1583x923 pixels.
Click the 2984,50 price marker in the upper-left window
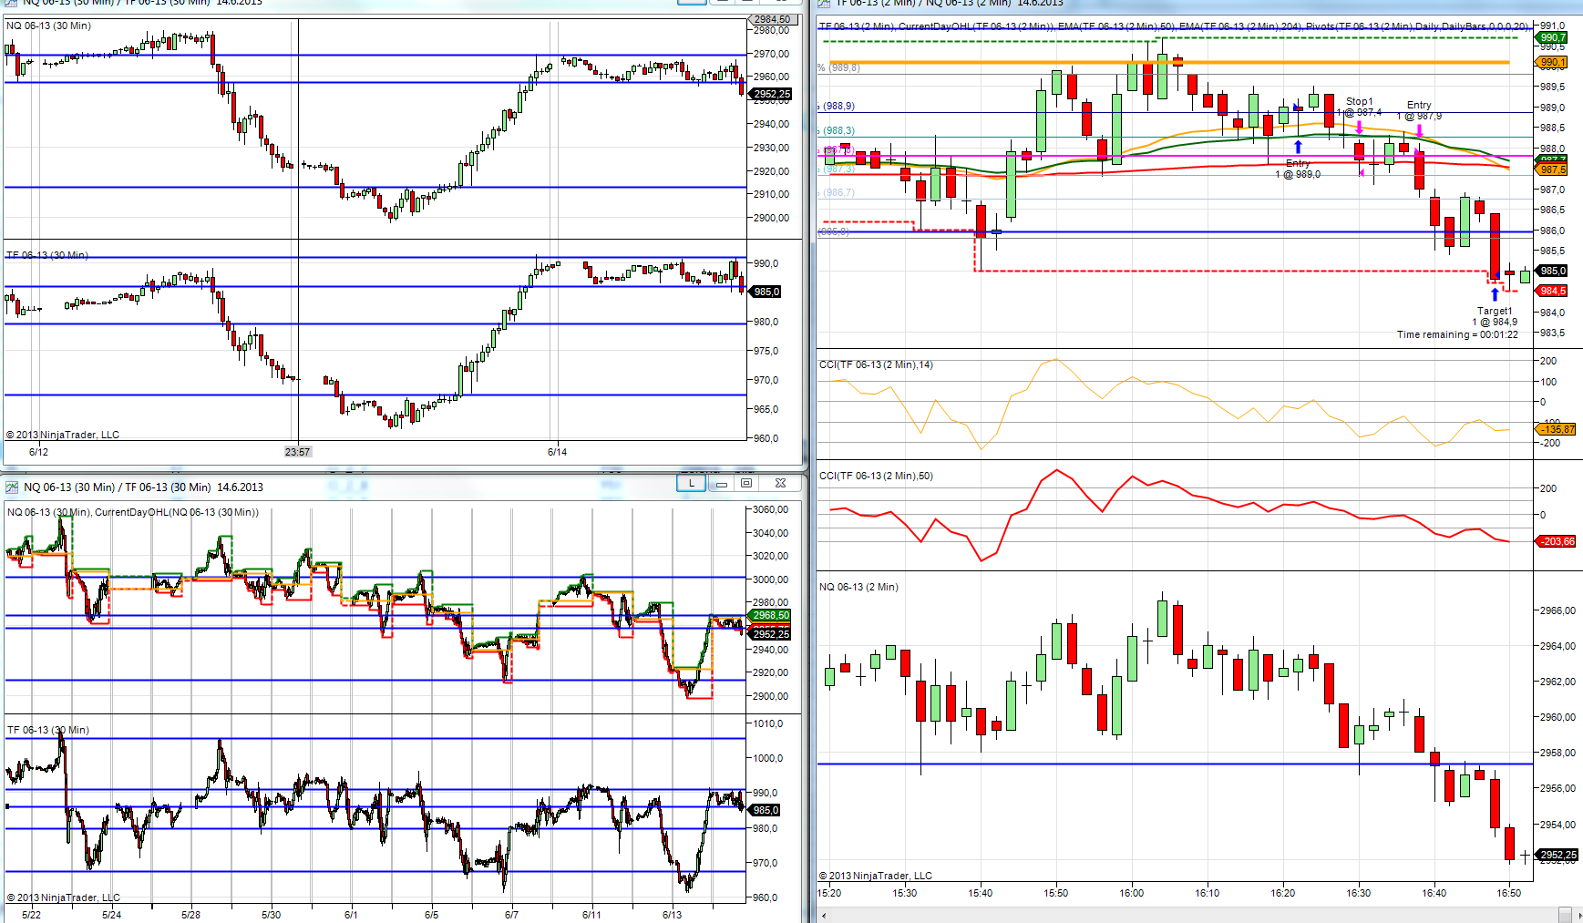coord(771,19)
